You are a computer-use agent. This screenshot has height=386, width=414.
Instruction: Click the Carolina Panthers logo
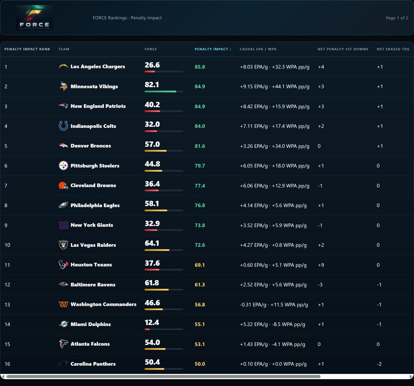point(63,364)
